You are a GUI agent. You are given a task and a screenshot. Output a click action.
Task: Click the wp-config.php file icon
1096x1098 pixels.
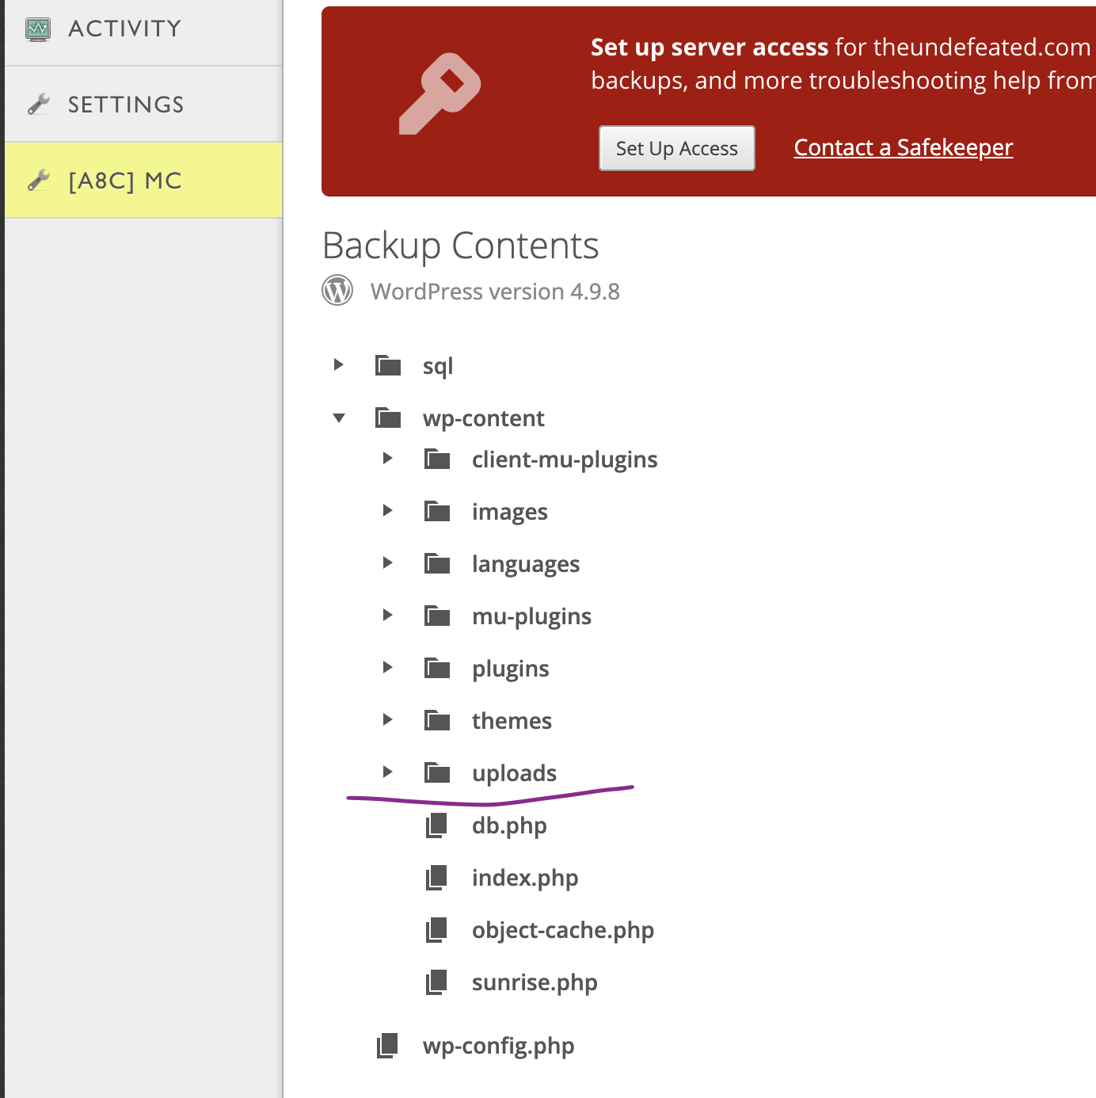(x=387, y=1045)
